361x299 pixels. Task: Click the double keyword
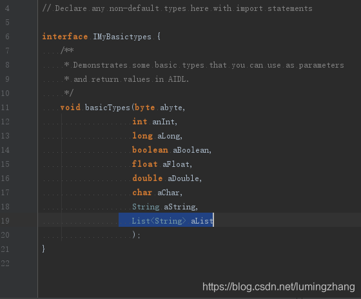148,178
